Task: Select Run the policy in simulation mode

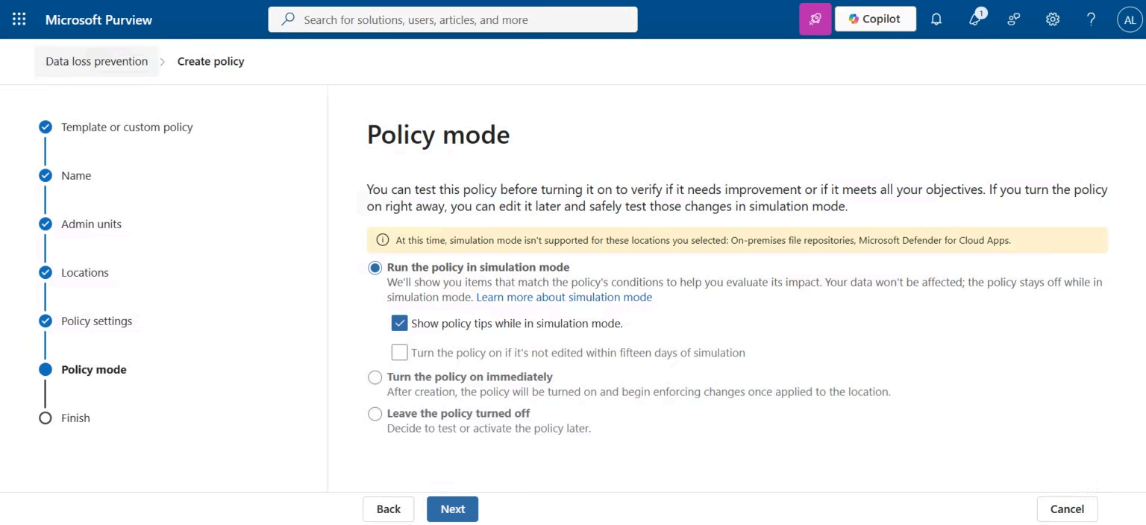Action: [375, 268]
